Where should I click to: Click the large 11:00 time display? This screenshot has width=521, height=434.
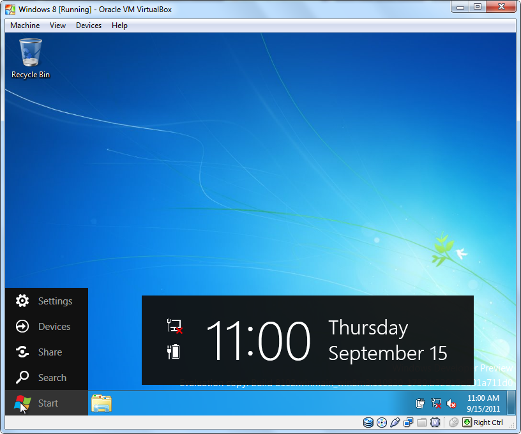(258, 341)
